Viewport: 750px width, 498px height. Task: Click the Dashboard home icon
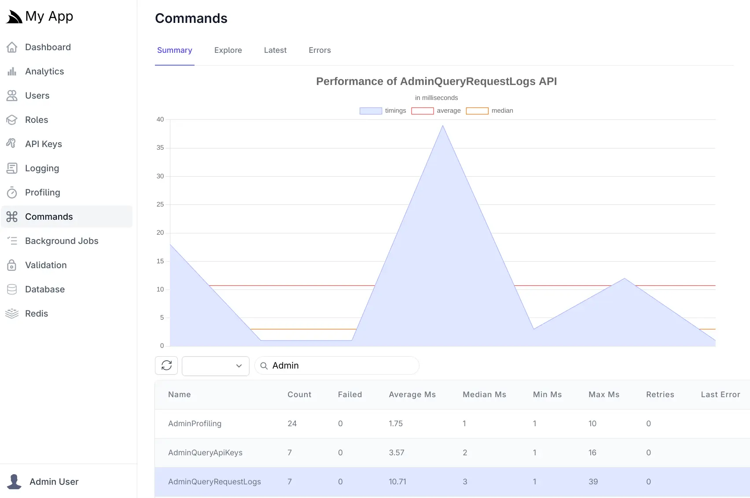12,47
